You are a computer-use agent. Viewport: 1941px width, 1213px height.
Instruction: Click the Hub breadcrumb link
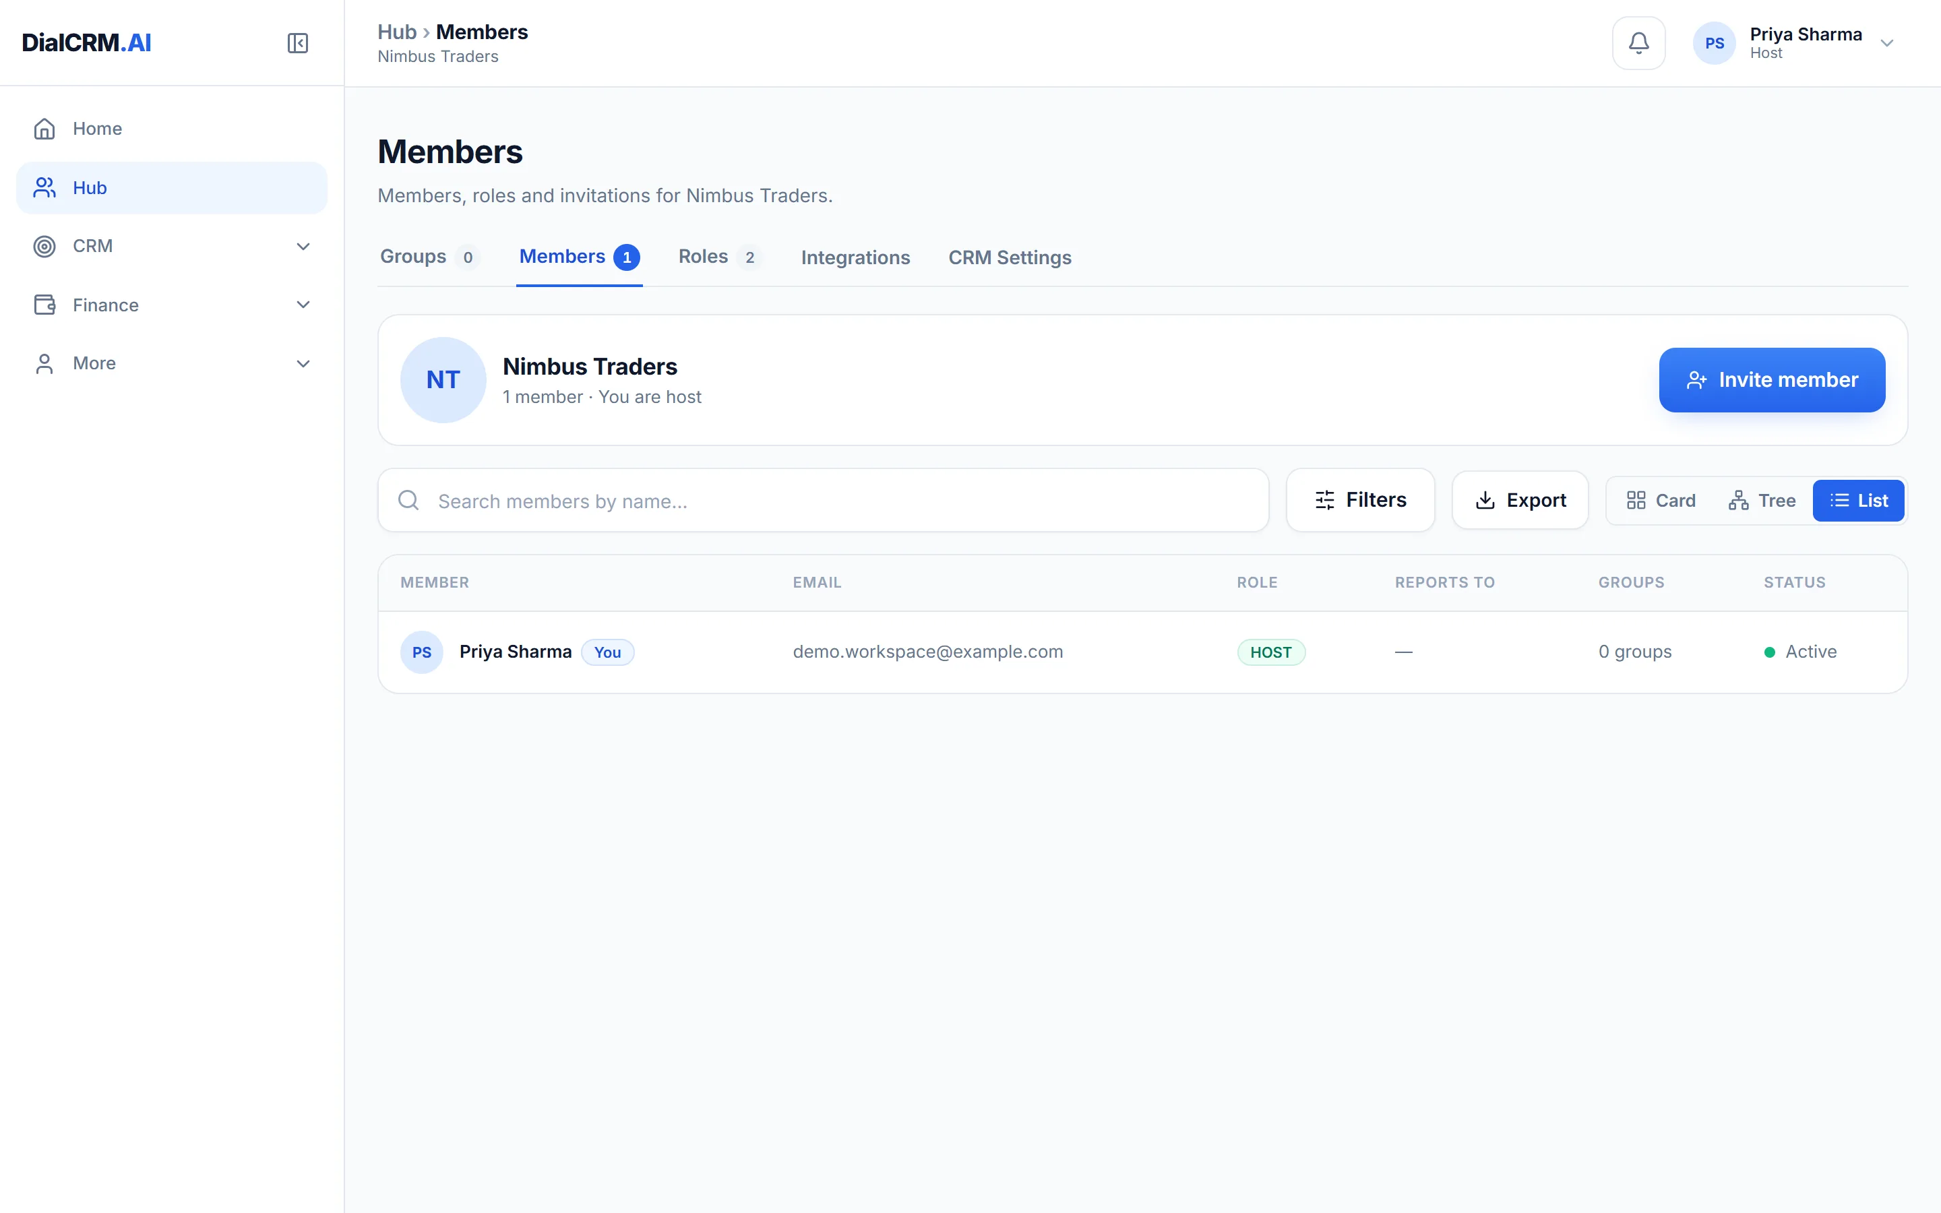[397, 32]
